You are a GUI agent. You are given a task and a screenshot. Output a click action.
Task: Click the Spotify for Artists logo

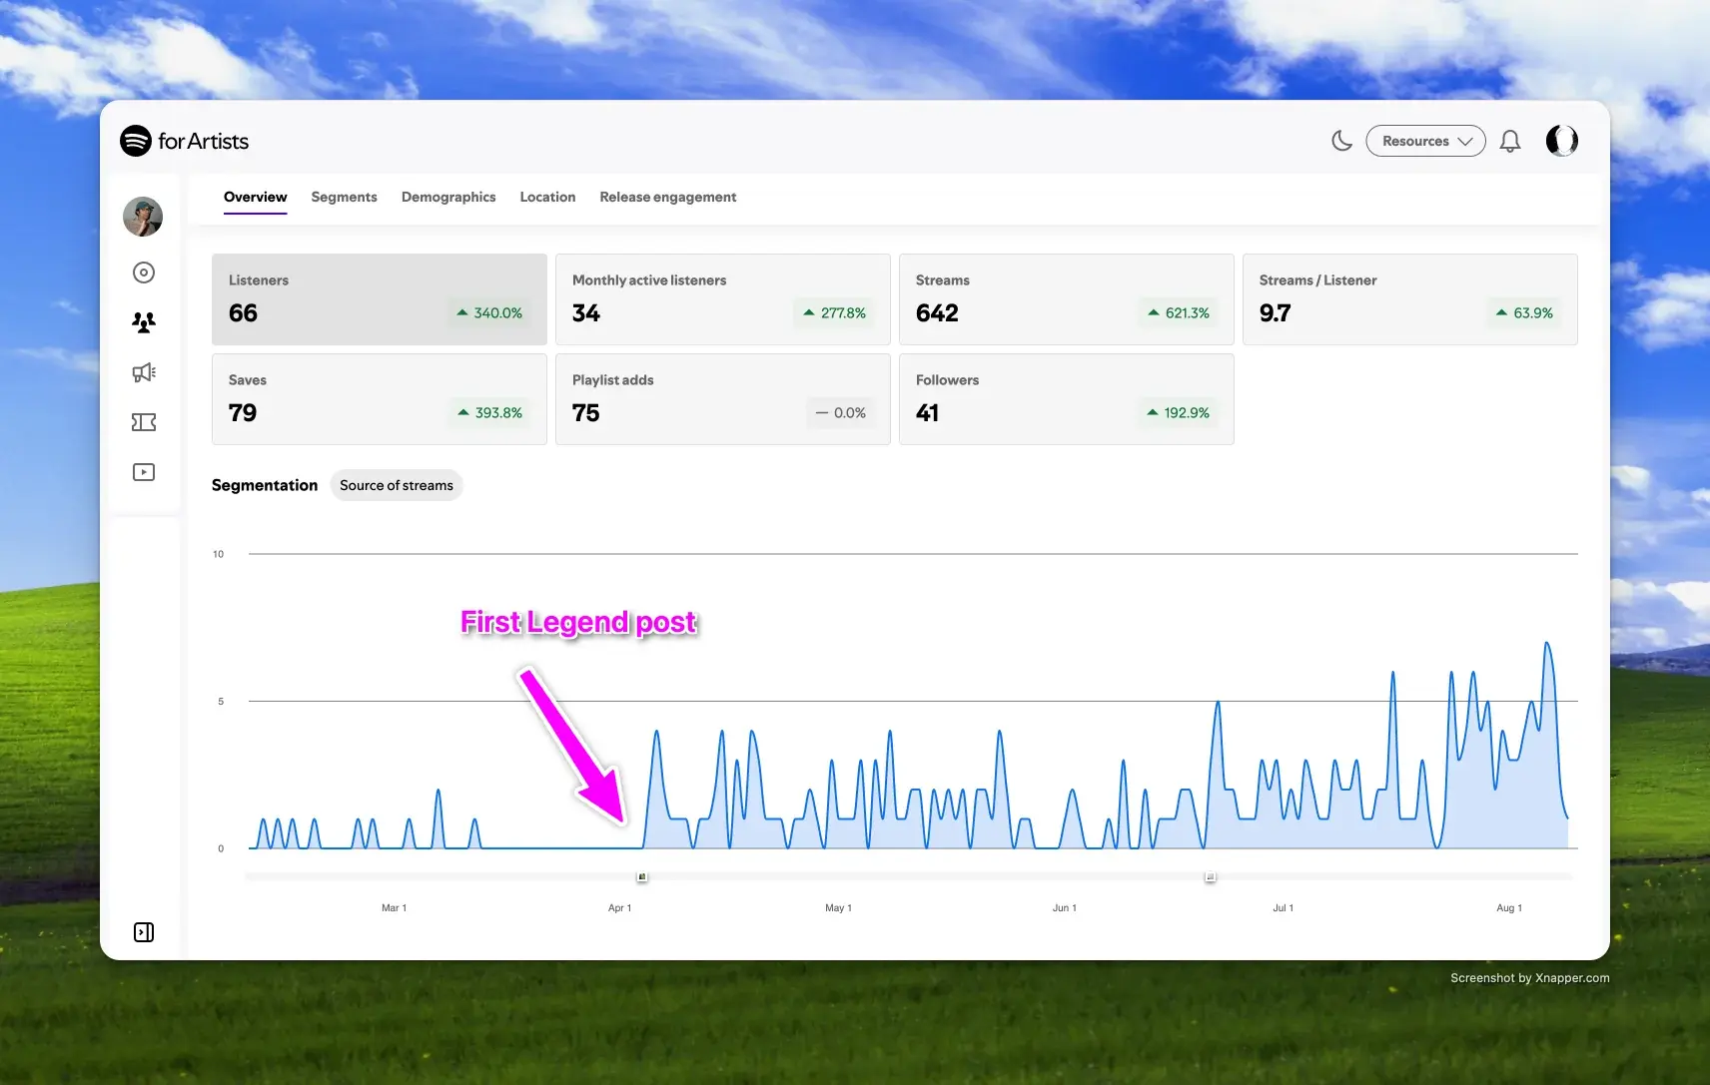(x=185, y=141)
